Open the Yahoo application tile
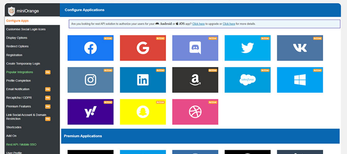Viewport: 347px width, 154px height. click(91, 112)
